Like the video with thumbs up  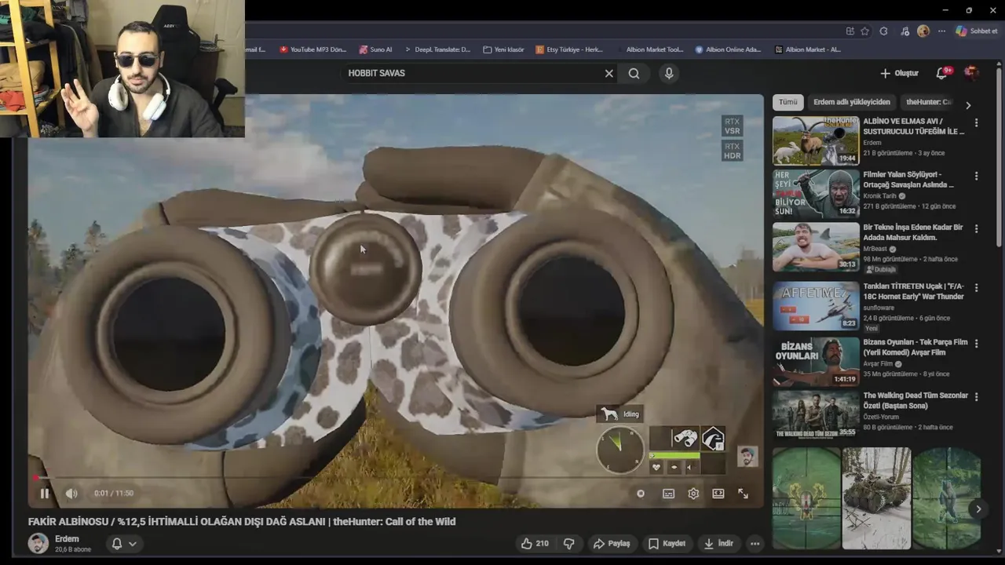[x=535, y=543]
